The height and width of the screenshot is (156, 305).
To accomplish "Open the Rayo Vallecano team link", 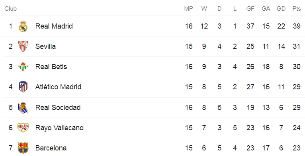I will pyautogui.click(x=59, y=128).
